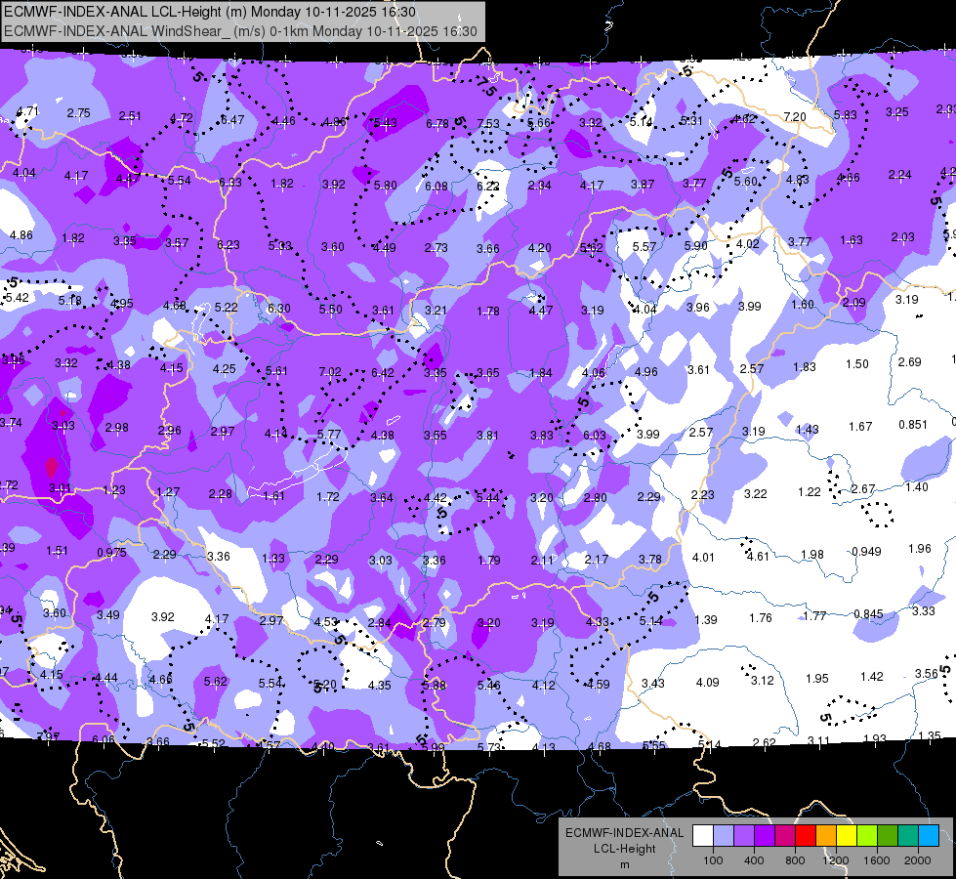Click the wind shear value '0.851'
Image resolution: width=956 pixels, height=879 pixels.
coord(913,425)
